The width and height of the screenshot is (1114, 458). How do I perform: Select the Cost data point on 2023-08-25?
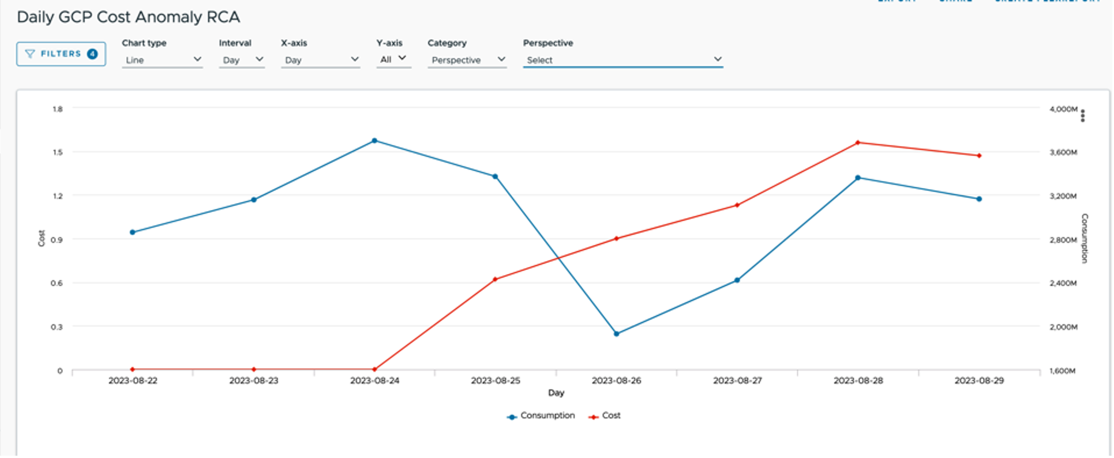point(495,279)
